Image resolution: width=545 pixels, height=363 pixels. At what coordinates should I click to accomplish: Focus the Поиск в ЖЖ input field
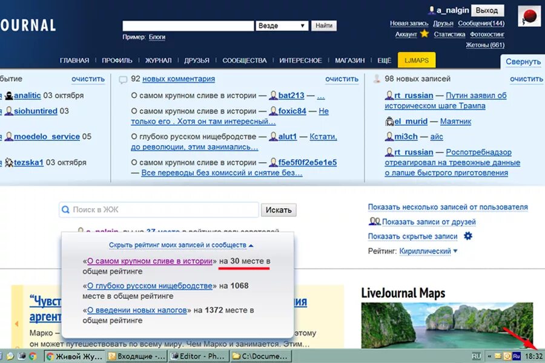(159, 210)
